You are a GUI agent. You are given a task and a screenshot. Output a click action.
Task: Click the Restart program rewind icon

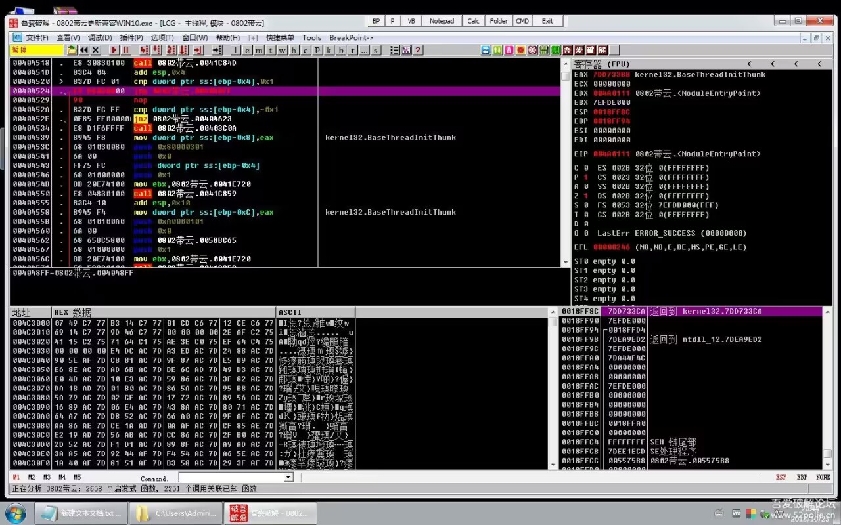83,50
